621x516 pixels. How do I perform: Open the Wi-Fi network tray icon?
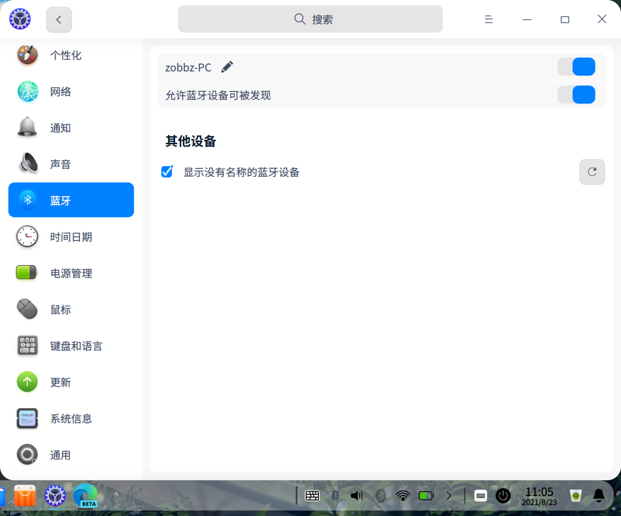[x=403, y=495]
